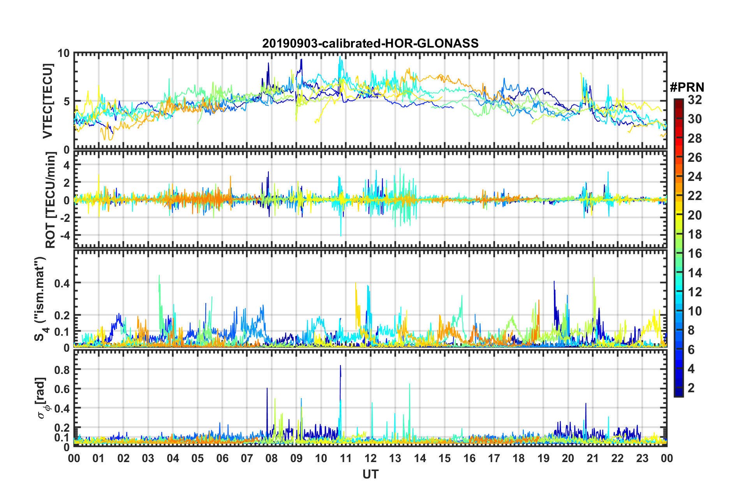Click the -2 tick on the ROT axis
Viewport: 741px width, 496px height.
pos(65,218)
